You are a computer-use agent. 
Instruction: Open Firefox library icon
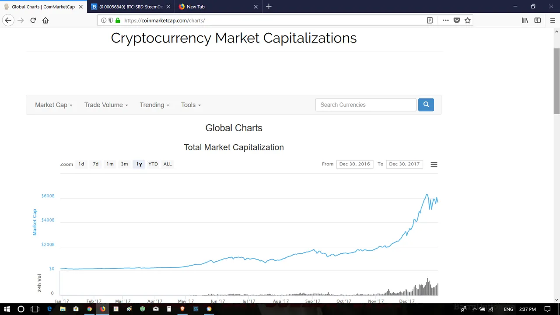(x=525, y=20)
